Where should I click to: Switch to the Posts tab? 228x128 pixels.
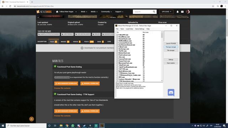point(89,42)
